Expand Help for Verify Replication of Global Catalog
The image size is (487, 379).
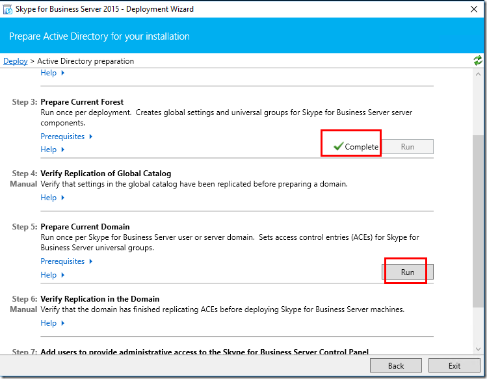tap(52, 198)
